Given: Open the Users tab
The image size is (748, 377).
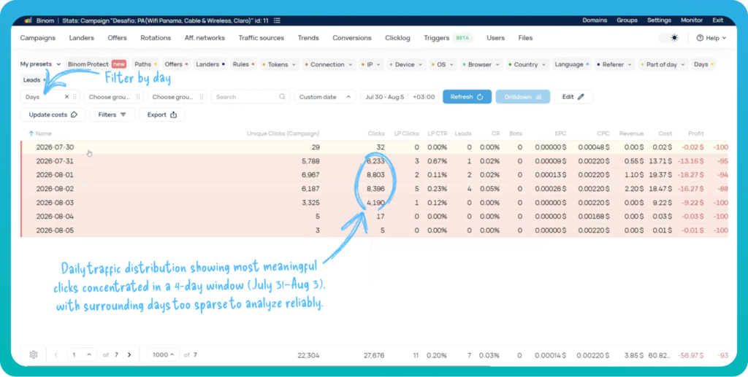Looking at the screenshot, I should (x=496, y=38).
